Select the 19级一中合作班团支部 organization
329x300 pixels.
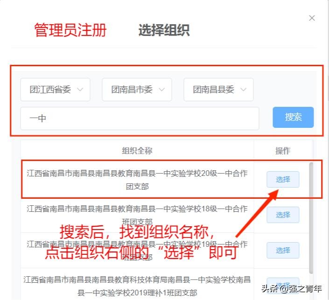(x=283, y=250)
